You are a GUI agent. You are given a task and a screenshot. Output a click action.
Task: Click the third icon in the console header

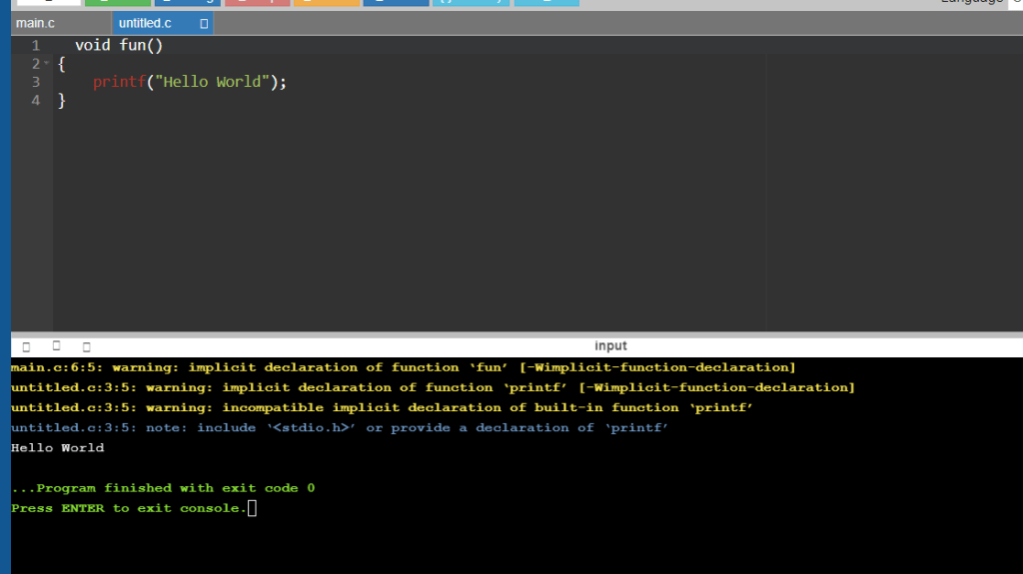(86, 346)
